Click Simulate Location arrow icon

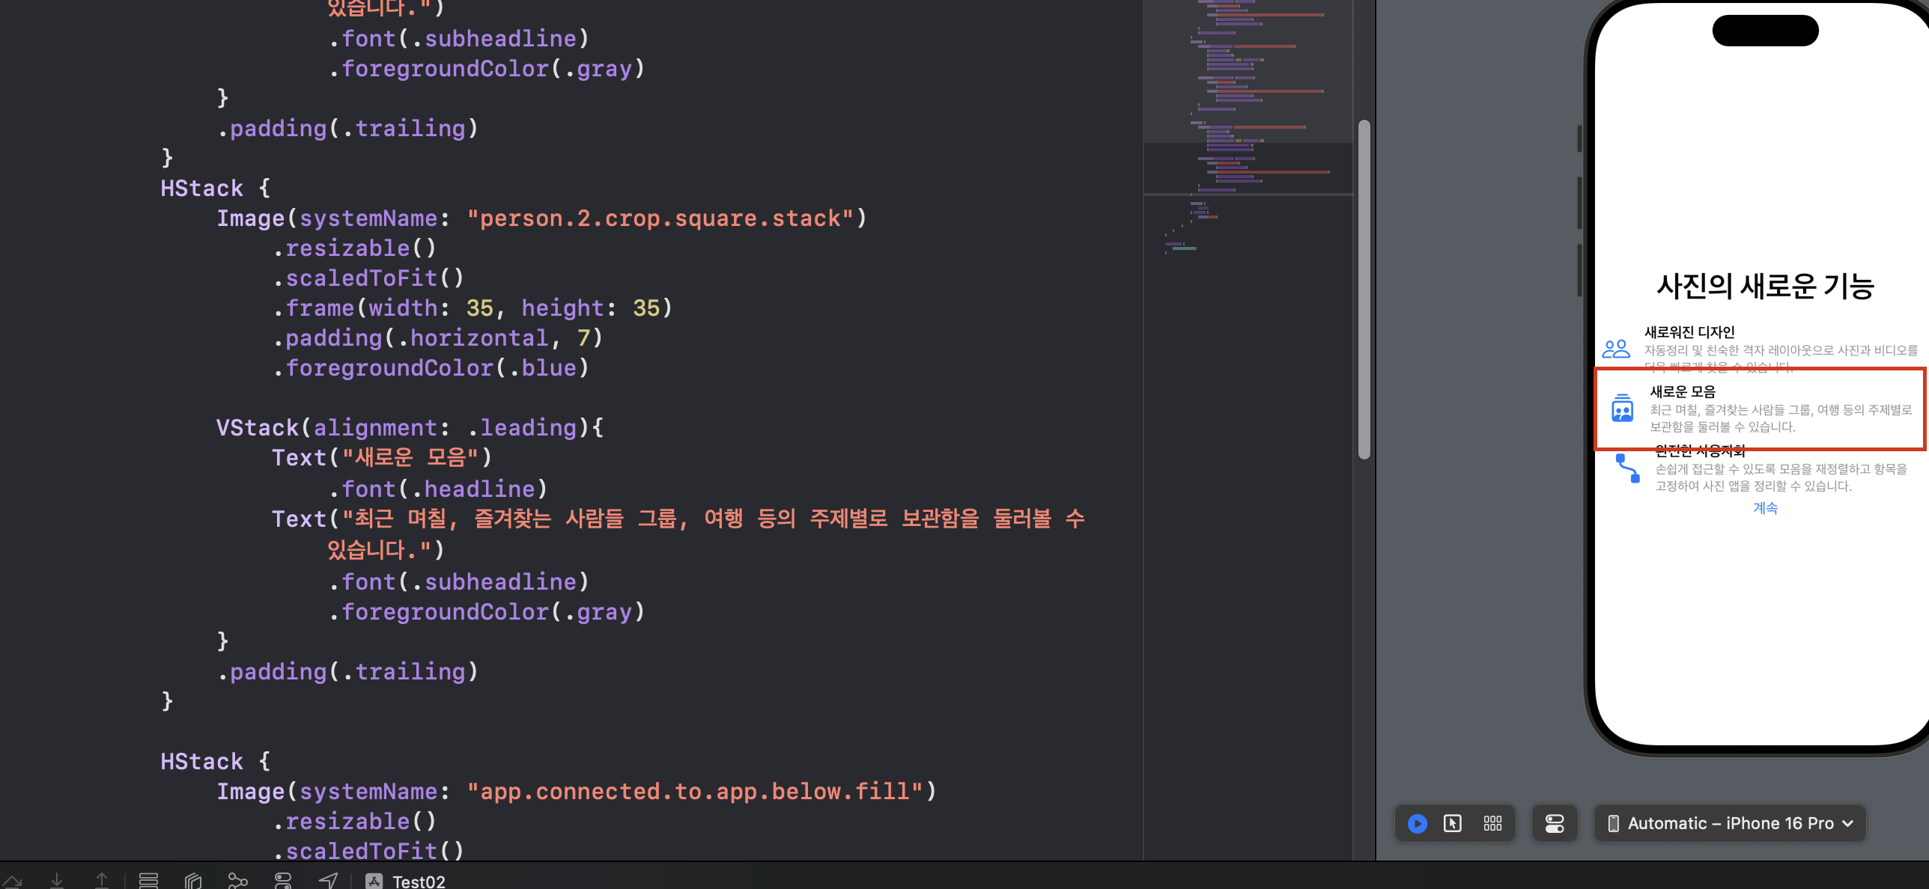pos(328,881)
